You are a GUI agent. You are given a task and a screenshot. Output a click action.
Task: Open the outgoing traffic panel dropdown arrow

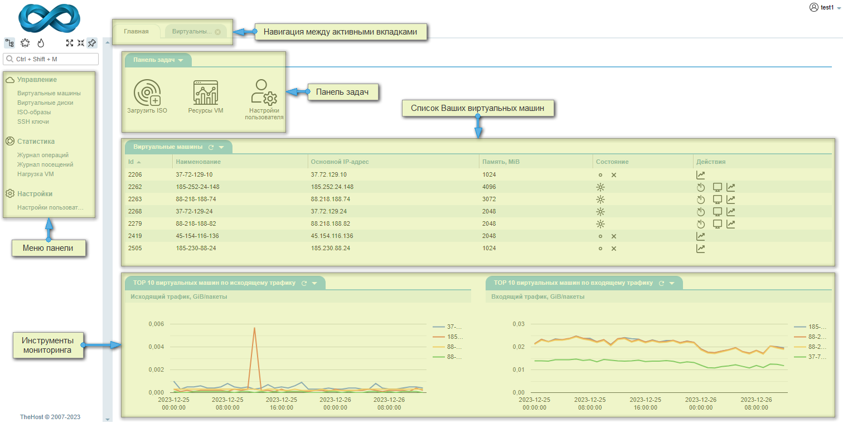coord(314,283)
